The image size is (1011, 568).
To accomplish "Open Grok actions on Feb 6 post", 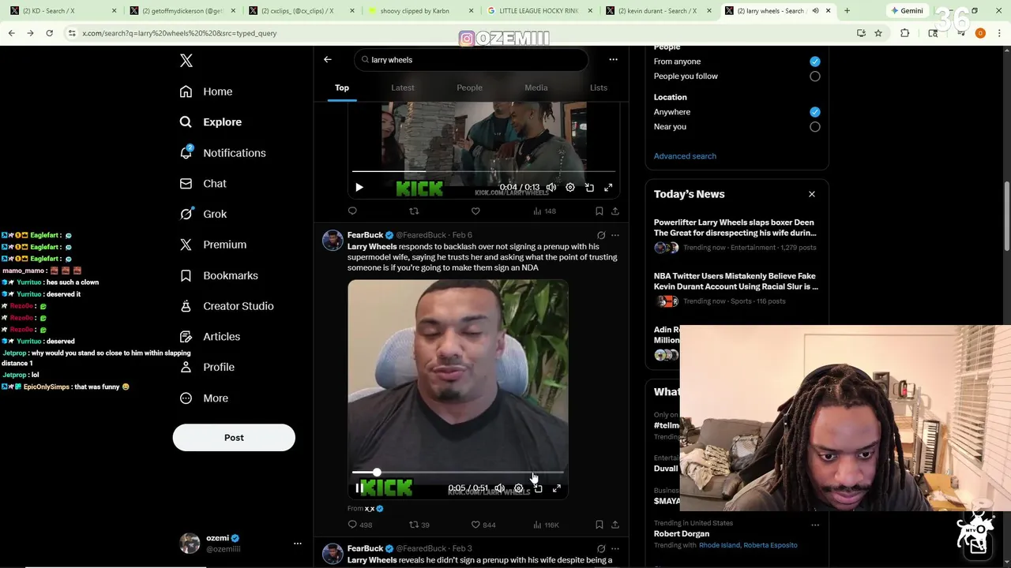I will pos(601,235).
